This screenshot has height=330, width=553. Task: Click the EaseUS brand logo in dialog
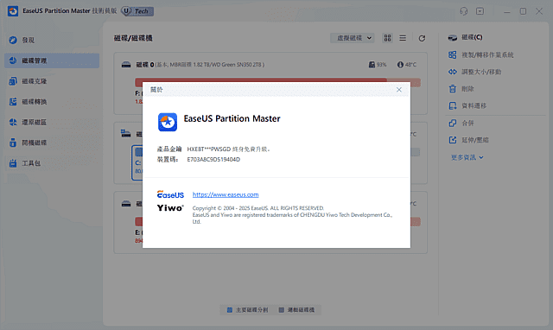click(x=170, y=194)
